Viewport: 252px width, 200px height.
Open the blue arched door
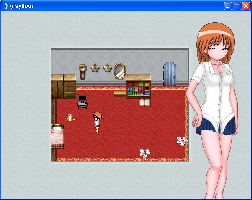tap(170, 74)
